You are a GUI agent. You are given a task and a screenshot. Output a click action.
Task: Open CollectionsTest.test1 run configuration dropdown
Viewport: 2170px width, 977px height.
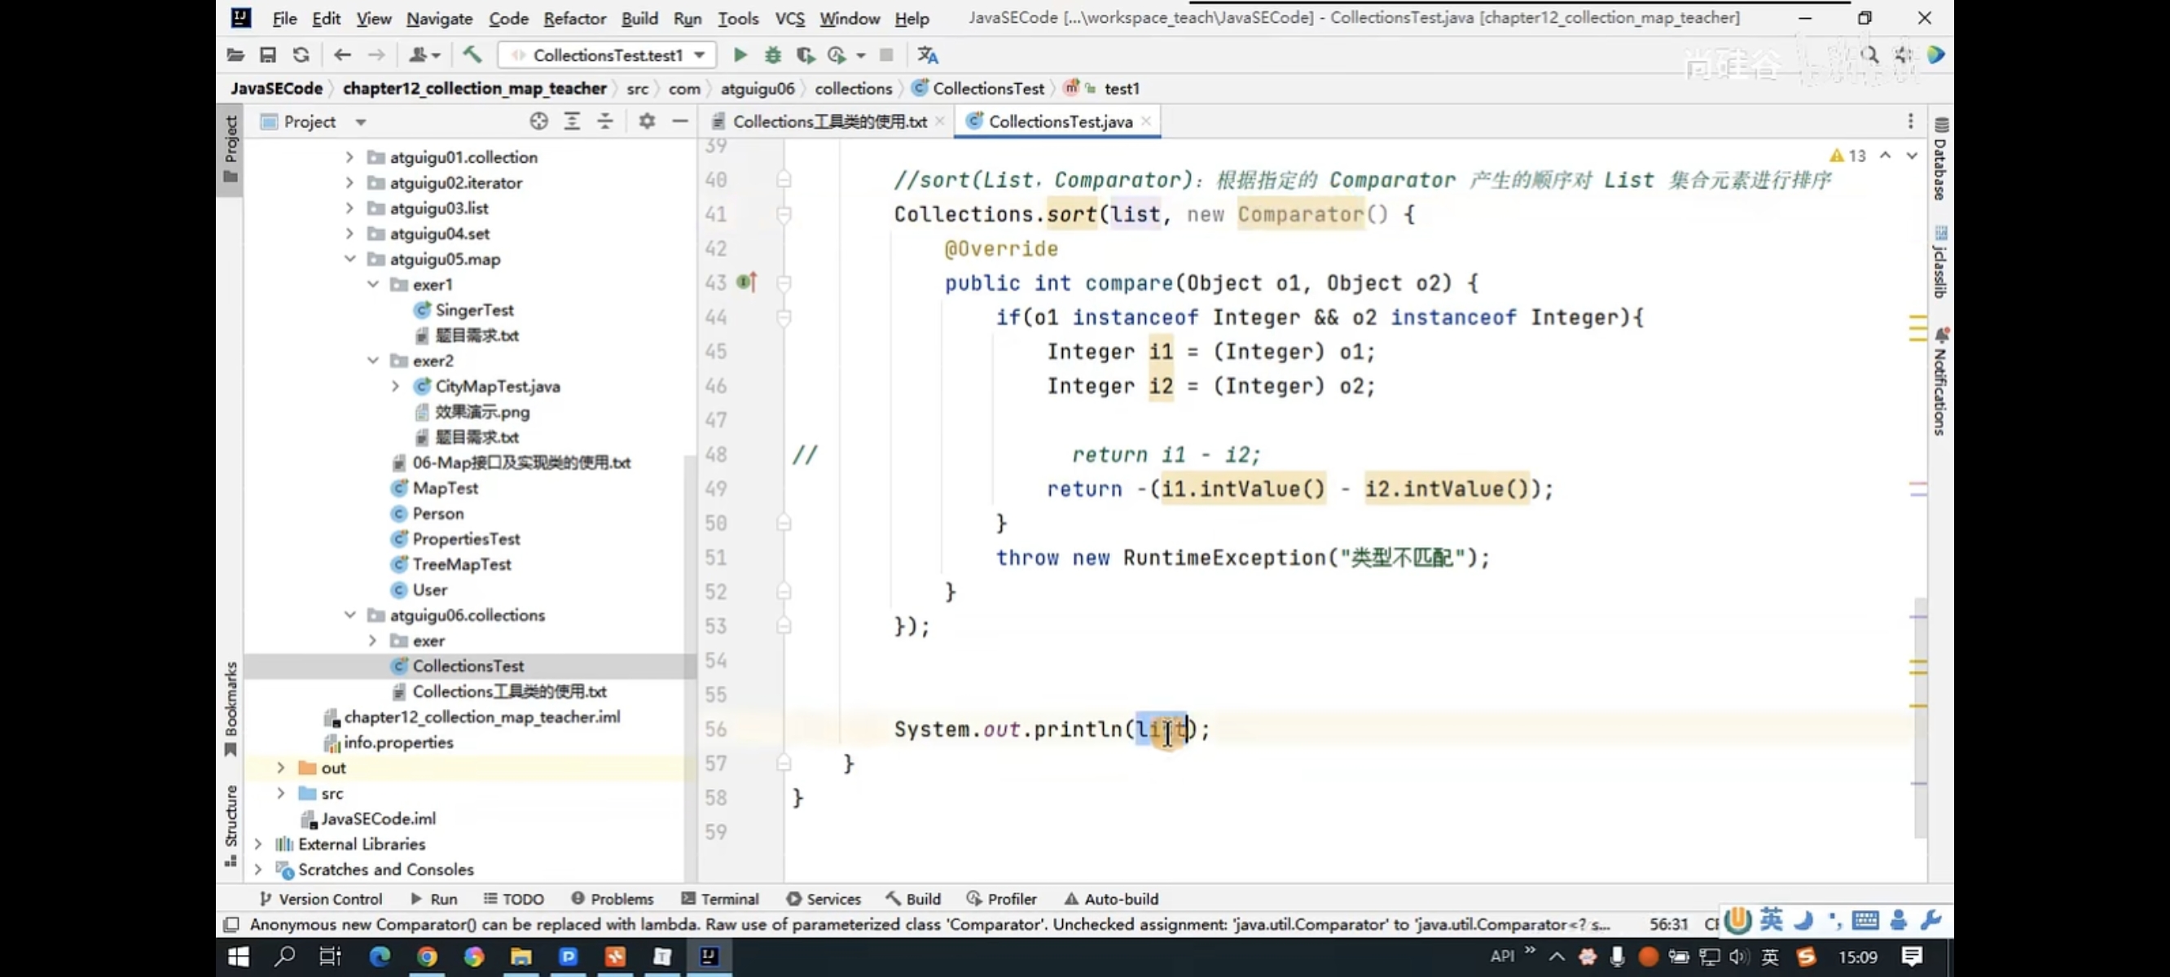[608, 55]
